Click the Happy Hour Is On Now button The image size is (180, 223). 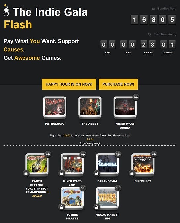pos(69,84)
